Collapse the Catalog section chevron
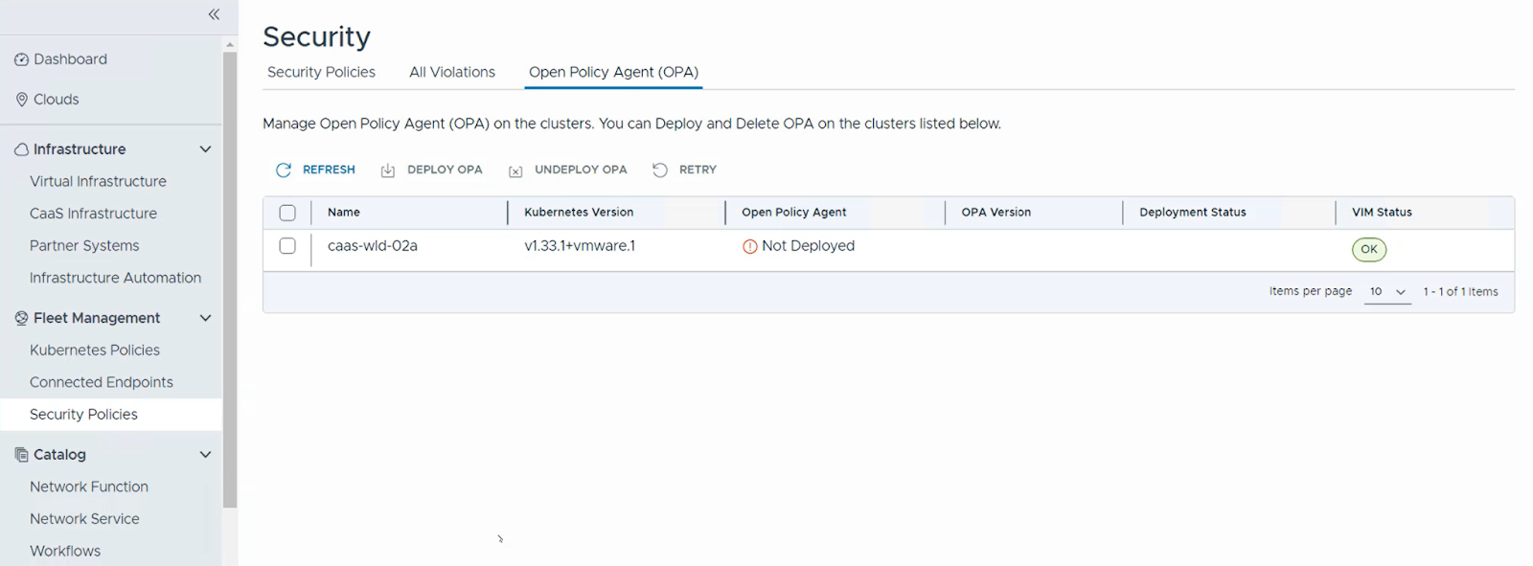 click(205, 455)
